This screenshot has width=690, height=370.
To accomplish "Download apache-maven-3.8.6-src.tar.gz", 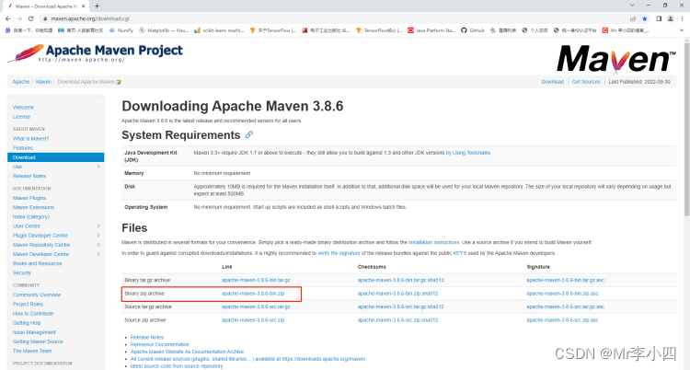I will pos(256,307).
